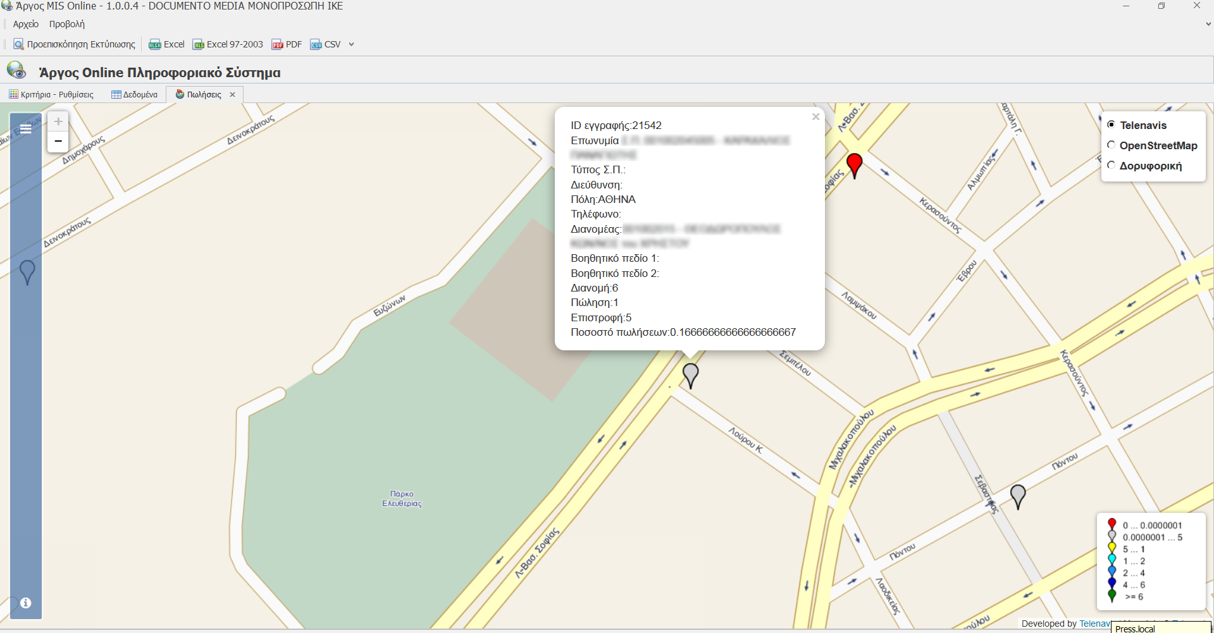Click Προεπισκόπηση Εκτύπωσης print preview
Viewport: 1214px width, 633px height.
(75, 44)
